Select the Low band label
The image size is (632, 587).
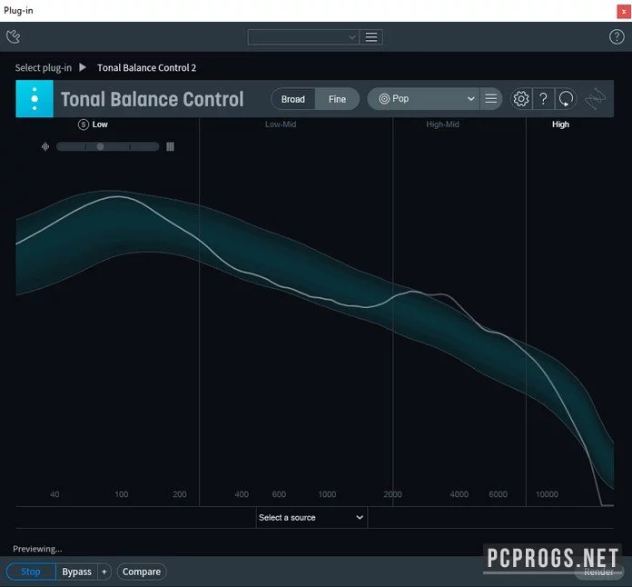(x=100, y=124)
